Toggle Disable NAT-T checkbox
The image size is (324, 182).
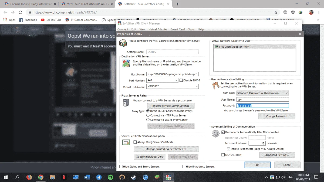coord(181,80)
